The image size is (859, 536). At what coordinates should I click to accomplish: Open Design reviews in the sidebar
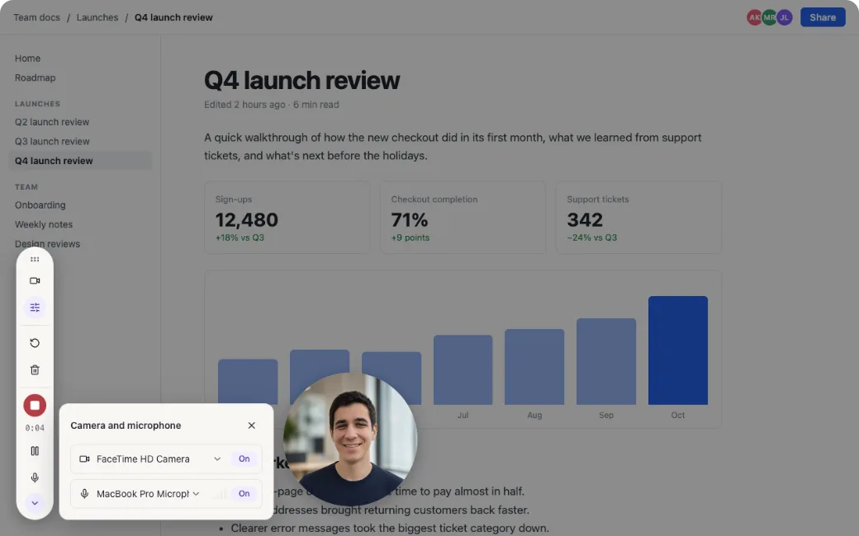pyautogui.click(x=47, y=244)
